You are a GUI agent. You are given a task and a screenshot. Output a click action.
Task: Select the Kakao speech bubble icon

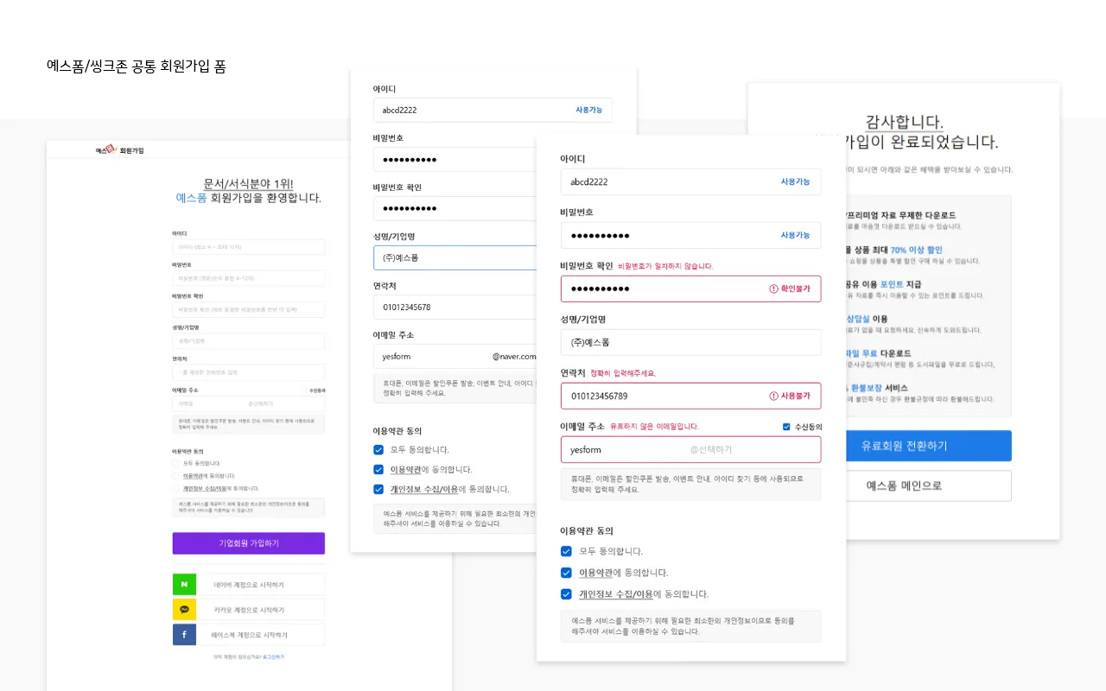(184, 609)
